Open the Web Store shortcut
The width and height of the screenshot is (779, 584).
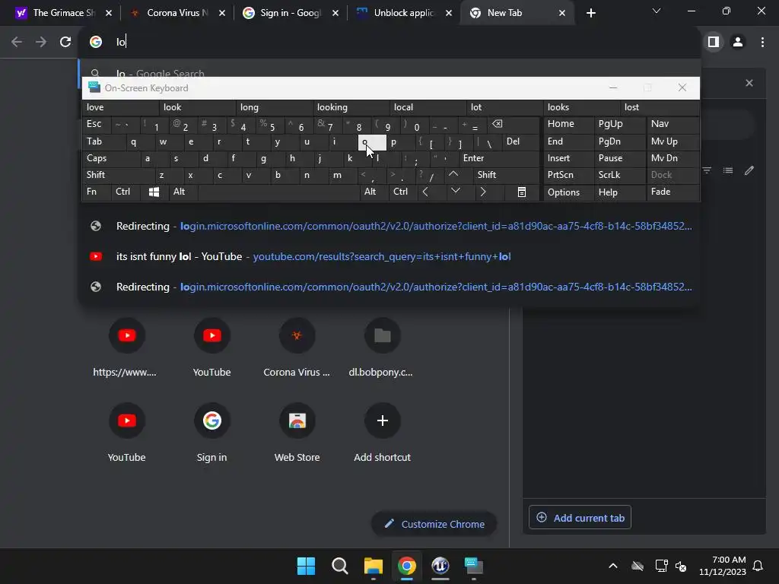point(297,433)
